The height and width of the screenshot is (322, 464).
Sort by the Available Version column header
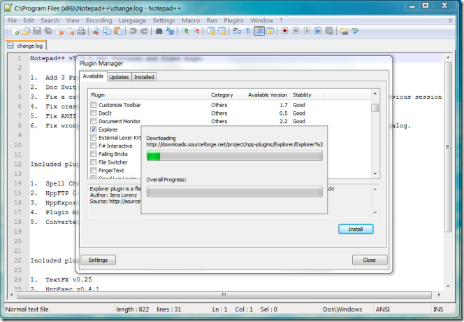pyautogui.click(x=264, y=95)
